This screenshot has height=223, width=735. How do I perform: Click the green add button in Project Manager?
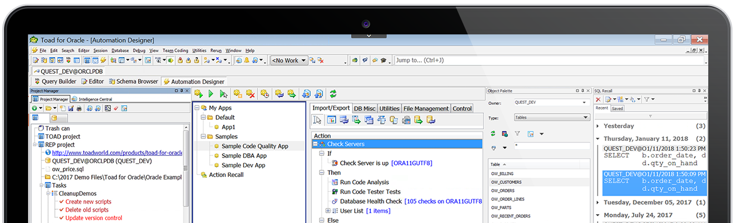pyautogui.click(x=34, y=108)
